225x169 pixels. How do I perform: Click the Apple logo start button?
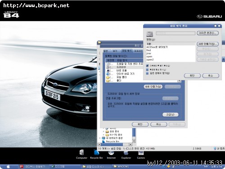click(8, 166)
